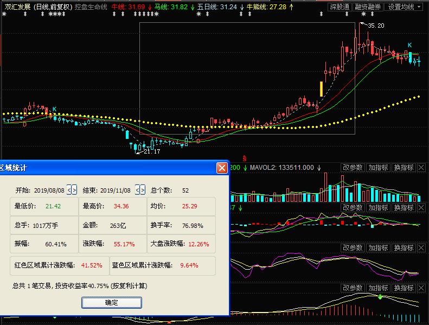Click the 投资收益率 40.75% summary line
Viewport: 429px width, 325px height.
(80, 286)
